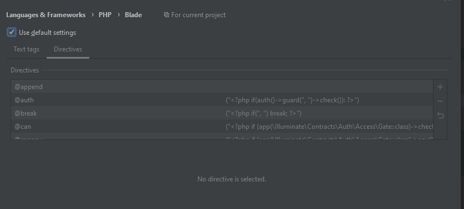This screenshot has width=464, height=209.
Task: Click the @break PHP expression cell
Action: pyautogui.click(x=263, y=114)
